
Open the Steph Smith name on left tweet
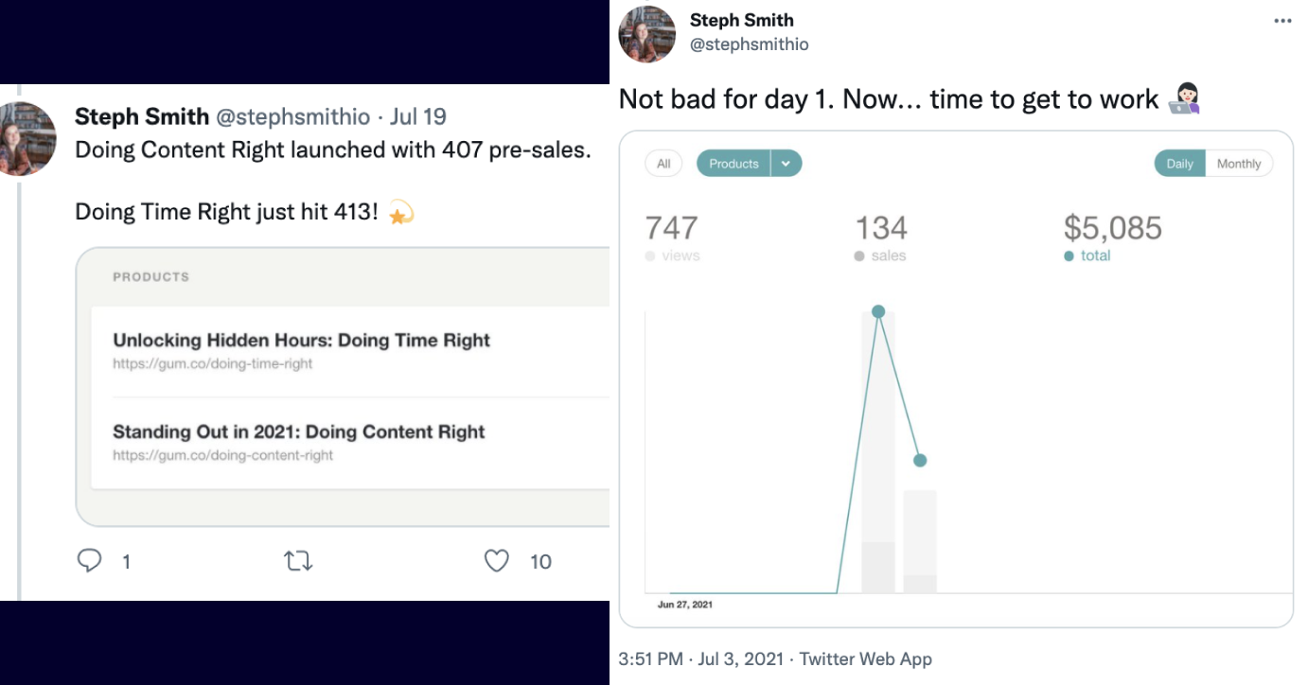pyautogui.click(x=142, y=116)
